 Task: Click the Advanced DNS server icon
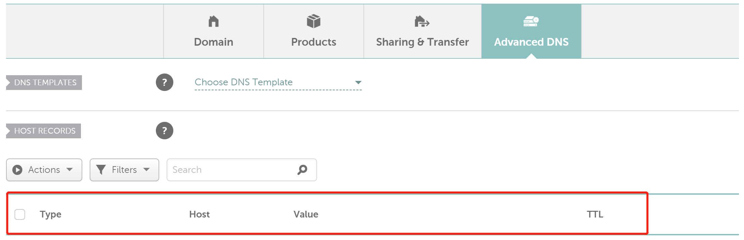pyautogui.click(x=531, y=21)
